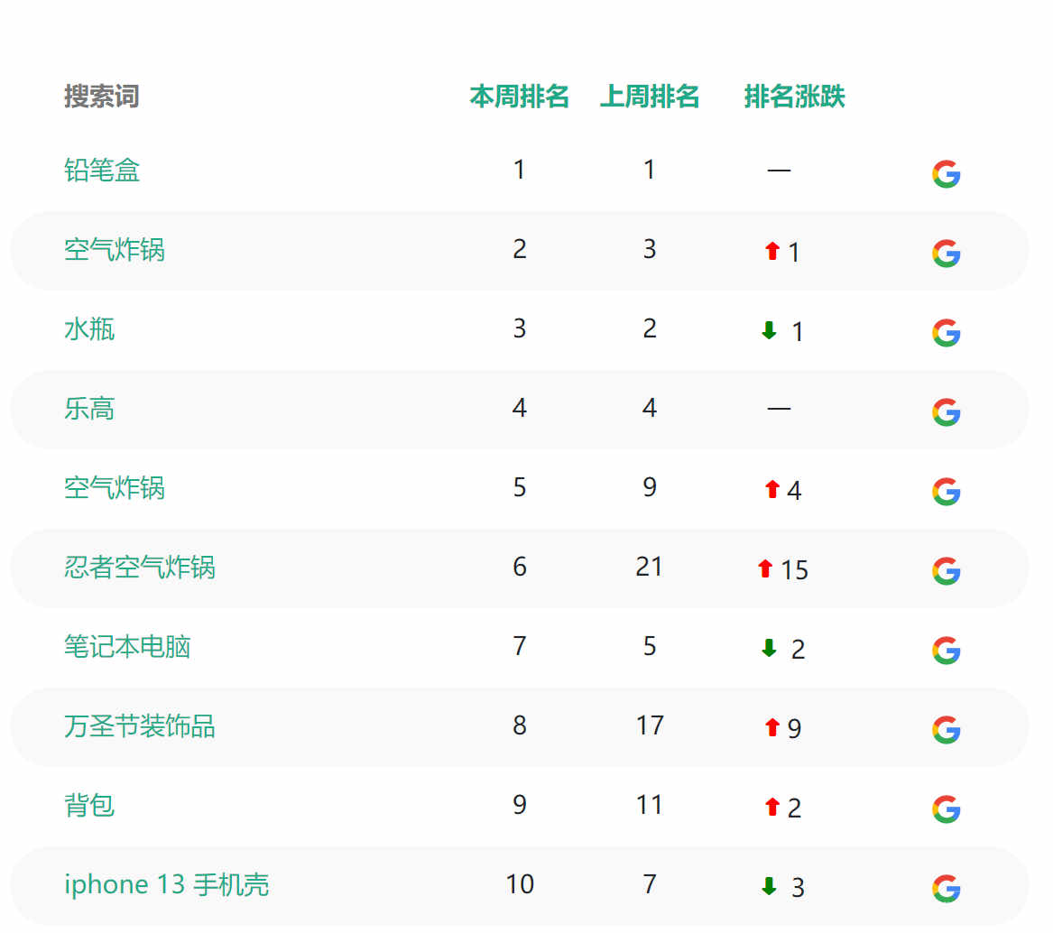Open the iphone 13 手机壳 link
The image size is (1053, 933).
pos(167,884)
